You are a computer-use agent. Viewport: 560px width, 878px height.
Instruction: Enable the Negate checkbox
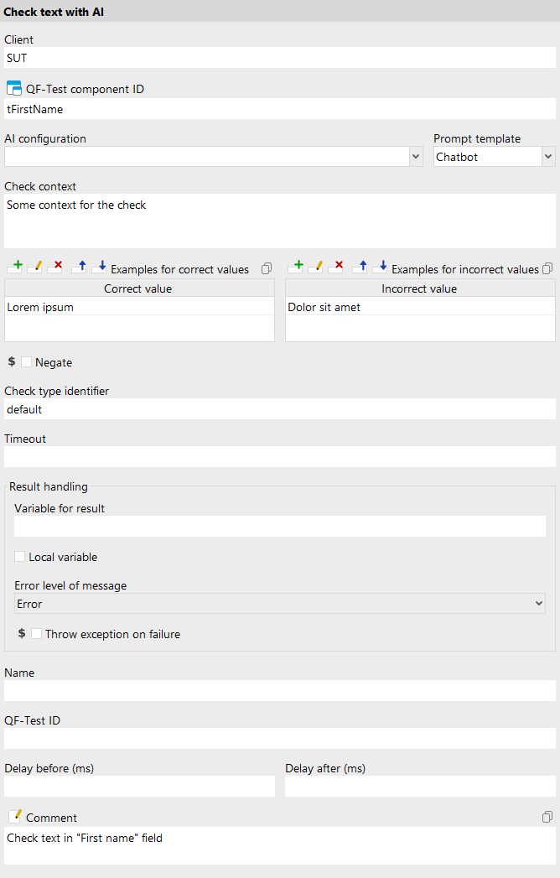[27, 362]
